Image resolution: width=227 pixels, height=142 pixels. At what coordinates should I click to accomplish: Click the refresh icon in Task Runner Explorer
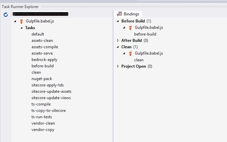[6, 14]
